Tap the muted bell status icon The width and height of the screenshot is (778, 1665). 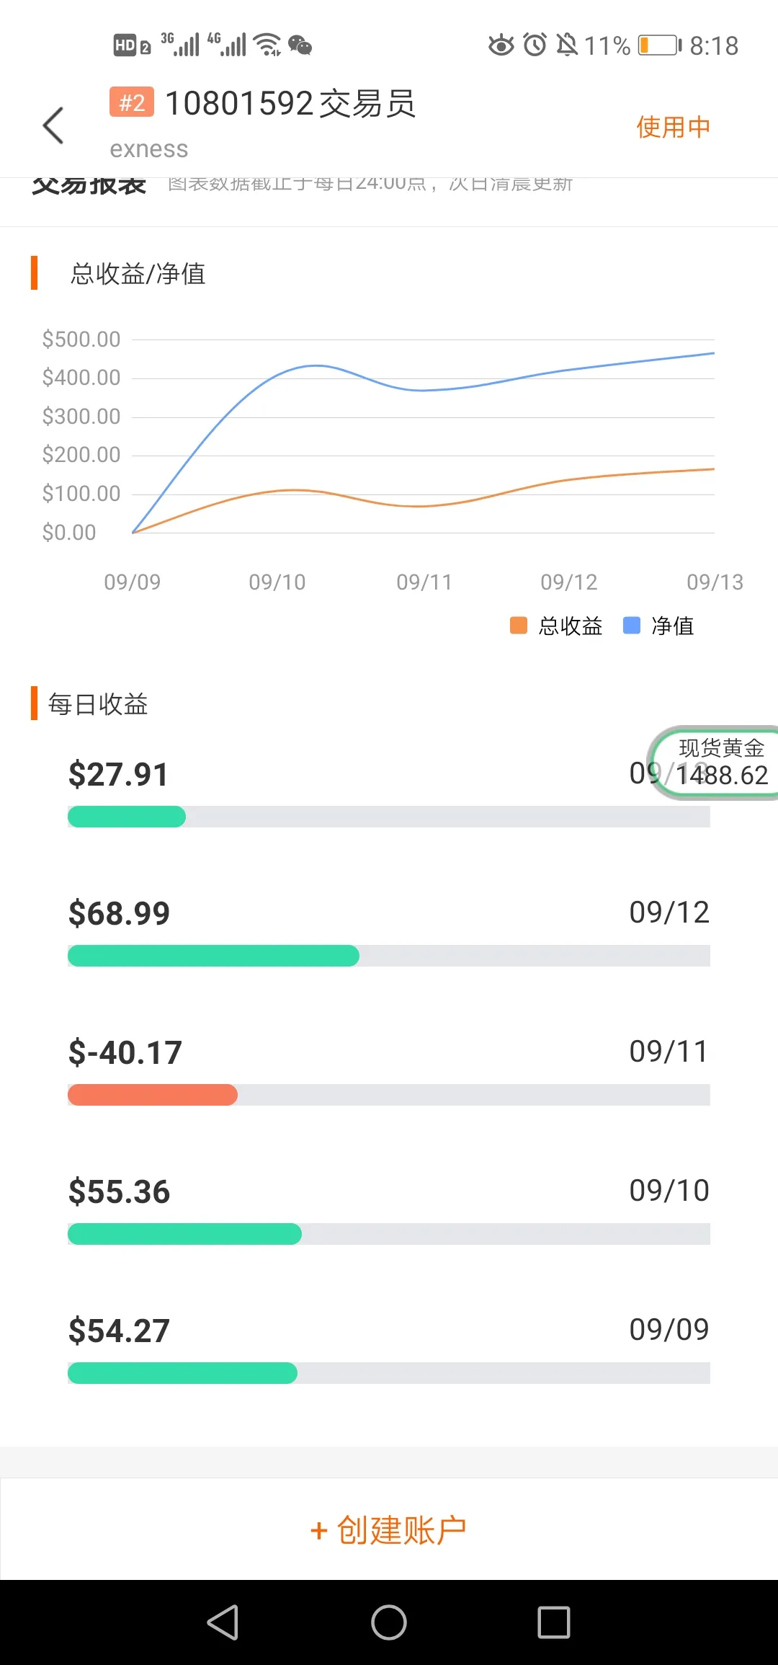[567, 45]
